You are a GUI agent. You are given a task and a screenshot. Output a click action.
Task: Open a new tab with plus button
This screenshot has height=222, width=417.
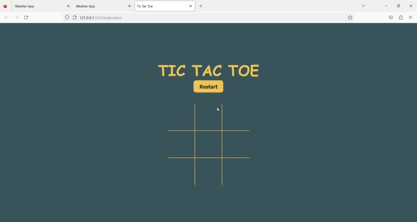200,6
